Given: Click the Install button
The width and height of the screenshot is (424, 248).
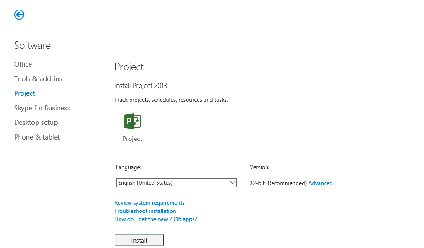Looking at the screenshot, I should 139,240.
